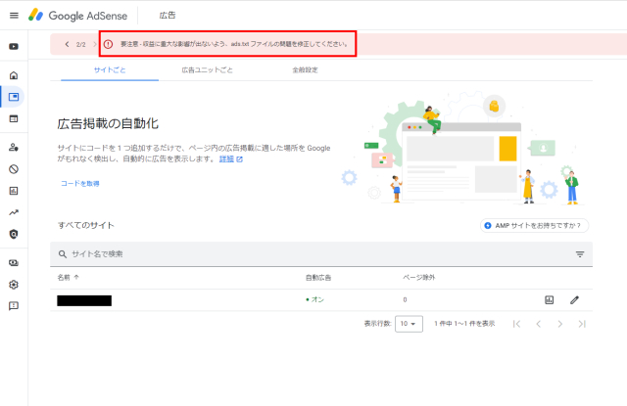
Task: Switch to the 全般設定 tab
Action: 308,70
